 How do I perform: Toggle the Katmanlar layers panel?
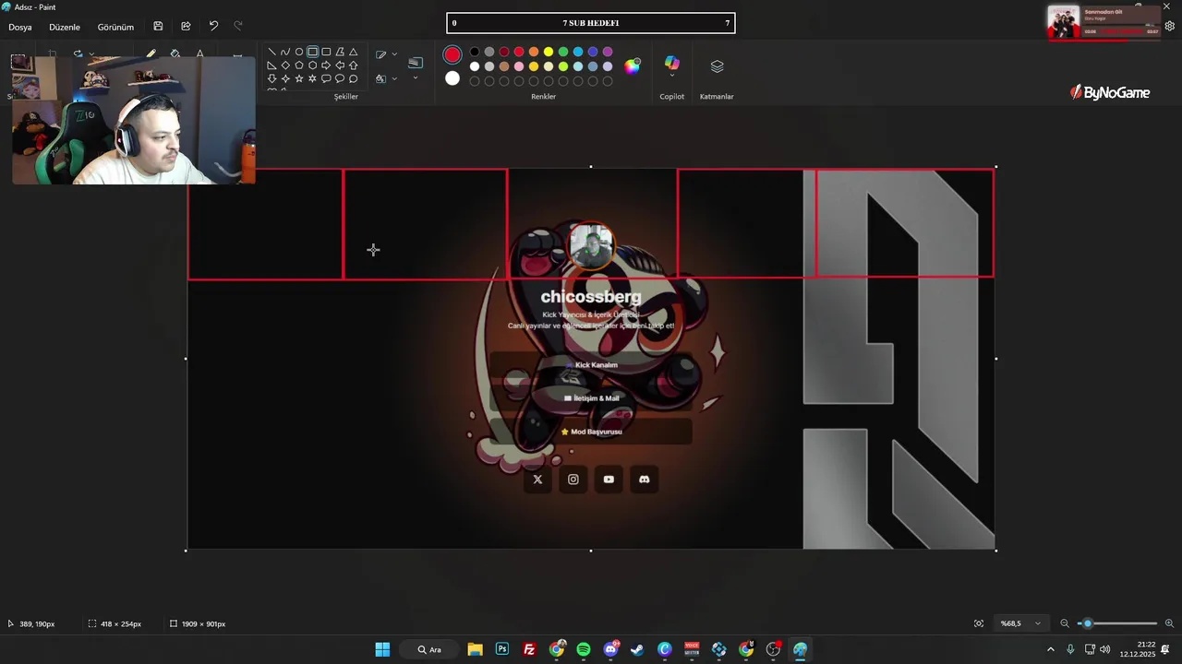coord(717,66)
